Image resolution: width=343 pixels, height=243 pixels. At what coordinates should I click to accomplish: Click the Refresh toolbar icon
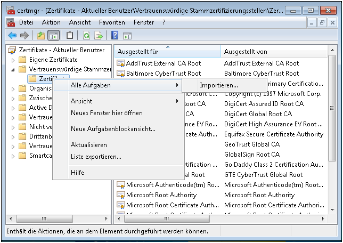click(x=87, y=35)
